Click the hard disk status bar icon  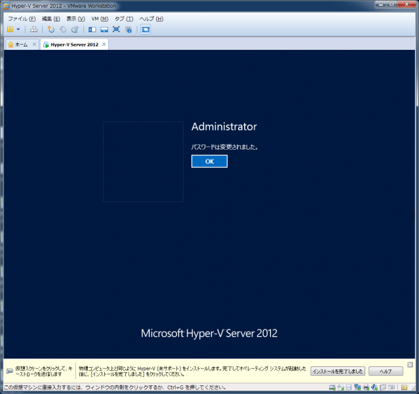point(332,387)
